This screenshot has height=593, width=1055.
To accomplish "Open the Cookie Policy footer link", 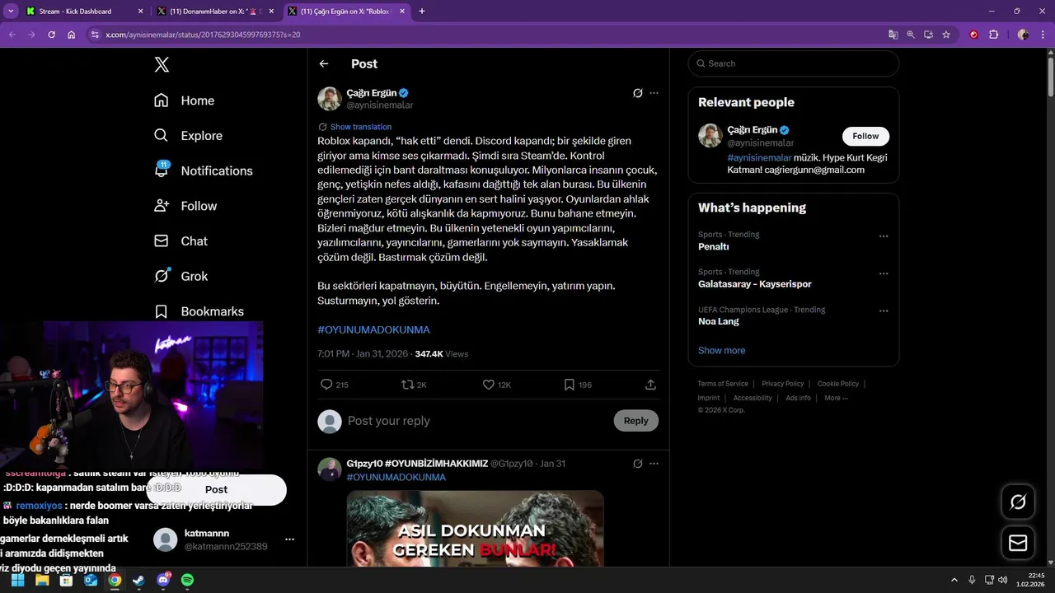I will pyautogui.click(x=837, y=384).
